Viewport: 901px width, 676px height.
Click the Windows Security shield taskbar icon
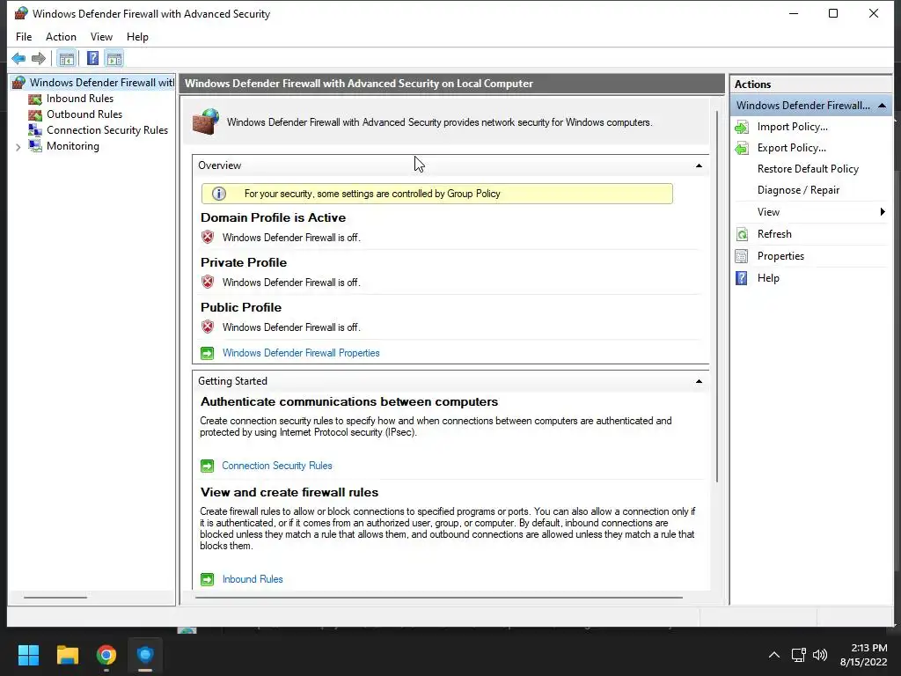pyautogui.click(x=145, y=655)
